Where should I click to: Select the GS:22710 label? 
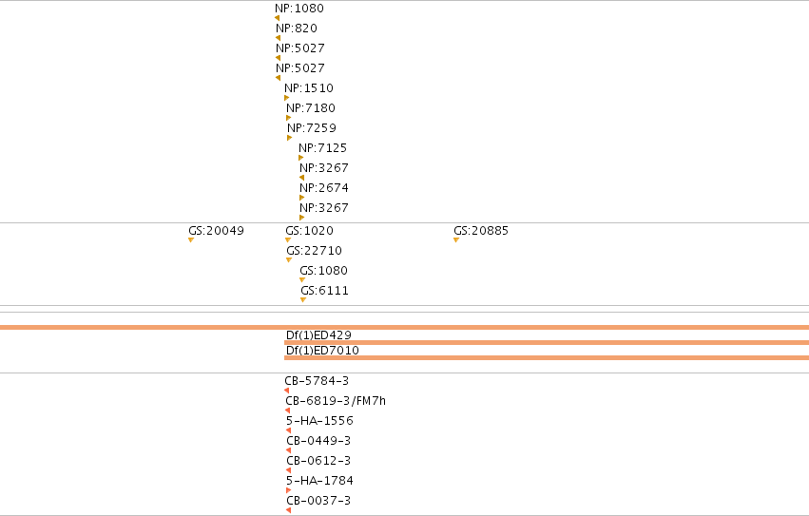pos(315,251)
